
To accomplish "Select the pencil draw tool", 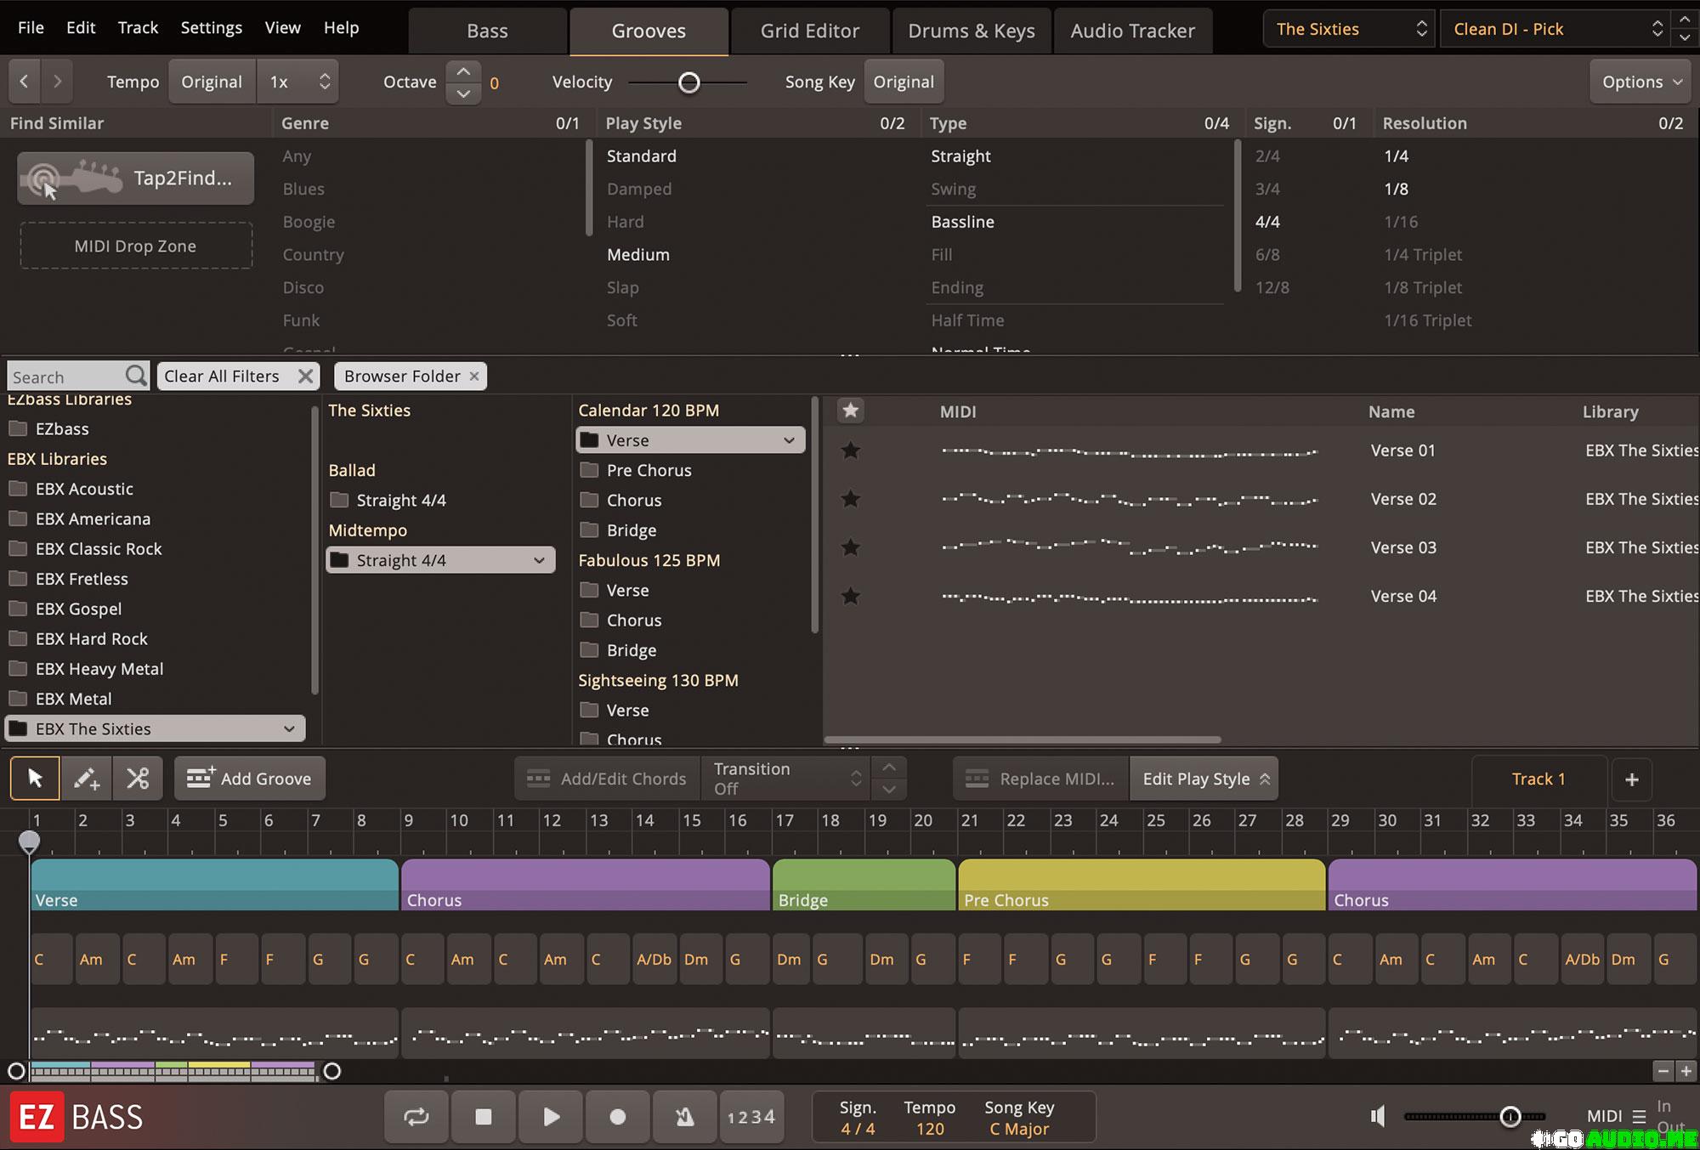I will (x=86, y=779).
